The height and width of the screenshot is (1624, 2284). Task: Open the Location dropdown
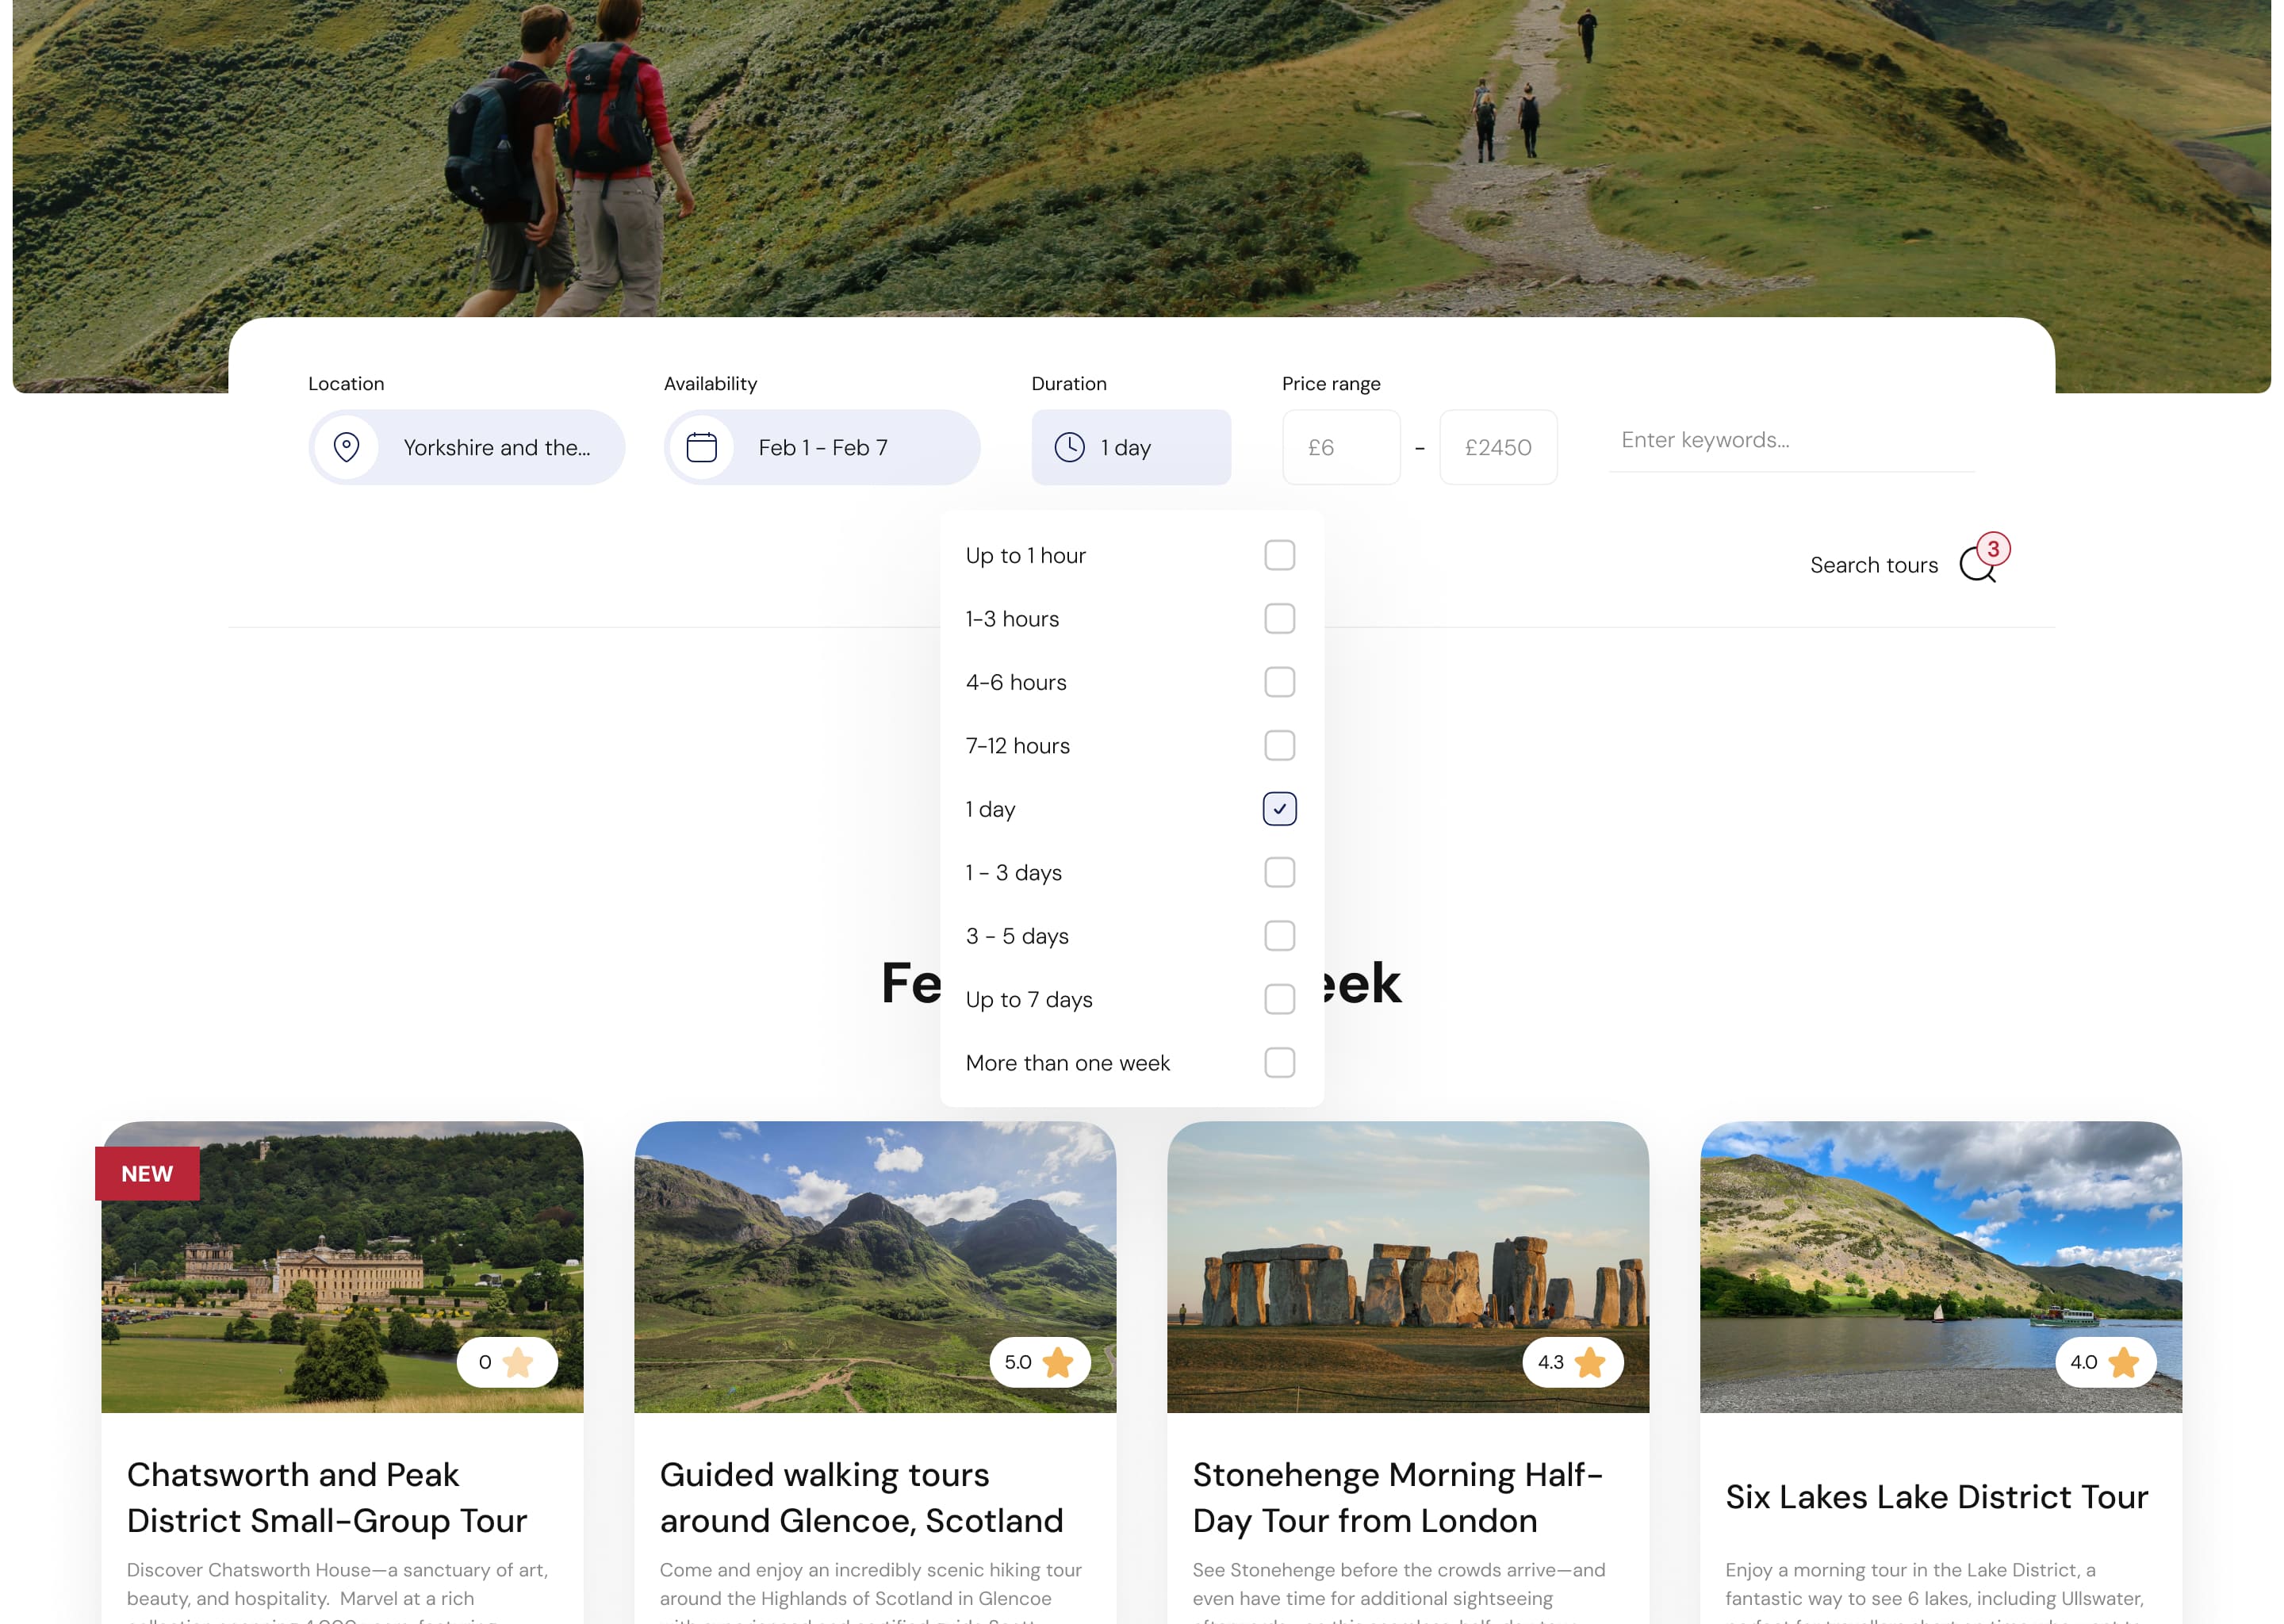pos(466,447)
